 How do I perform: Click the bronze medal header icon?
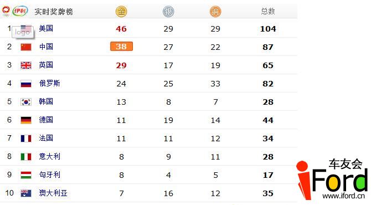(x=215, y=12)
